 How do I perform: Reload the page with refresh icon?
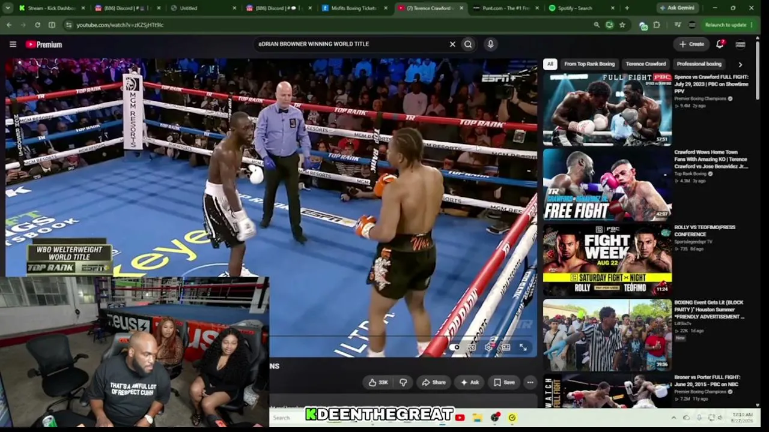click(x=37, y=25)
